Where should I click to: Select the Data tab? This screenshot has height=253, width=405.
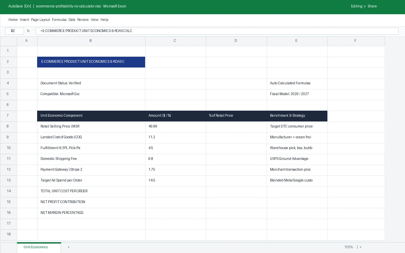tap(72, 20)
